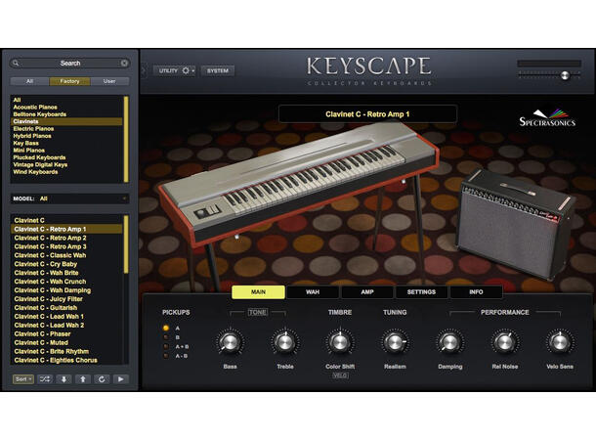
Task: Click the Velo Sens knob
Action: 560,342
